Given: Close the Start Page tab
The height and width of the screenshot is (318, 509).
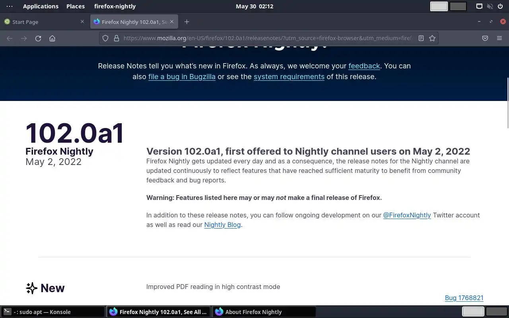Looking at the screenshot, I should [82, 21].
